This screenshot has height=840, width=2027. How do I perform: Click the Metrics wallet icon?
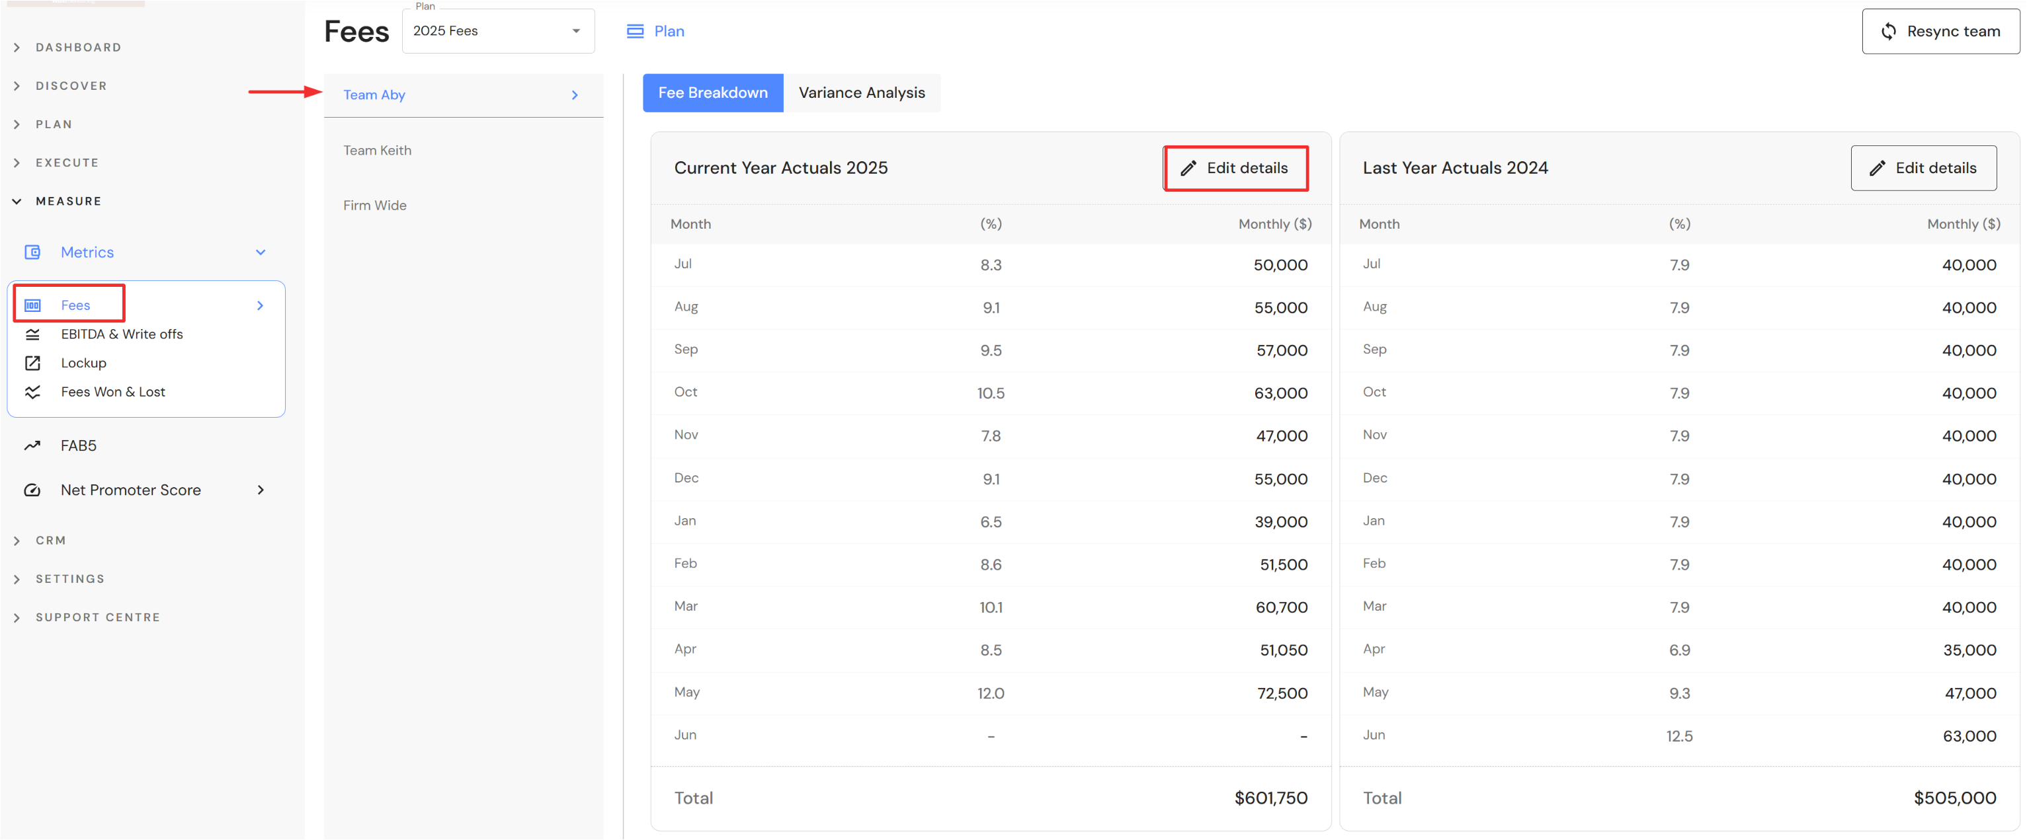pyautogui.click(x=32, y=252)
